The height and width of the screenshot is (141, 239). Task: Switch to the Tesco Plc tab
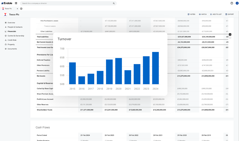tap(8, 9)
